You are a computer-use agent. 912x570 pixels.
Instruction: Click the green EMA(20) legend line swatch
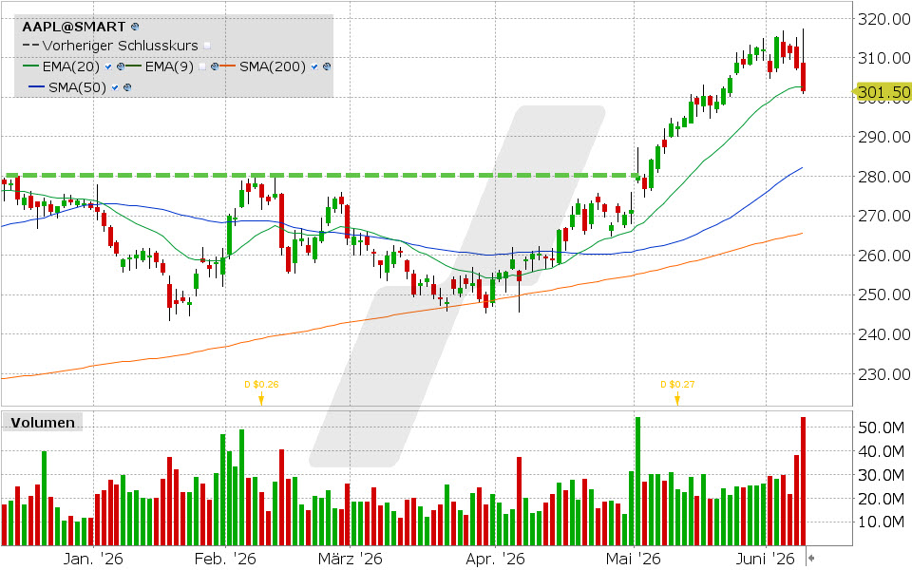pos(31,66)
